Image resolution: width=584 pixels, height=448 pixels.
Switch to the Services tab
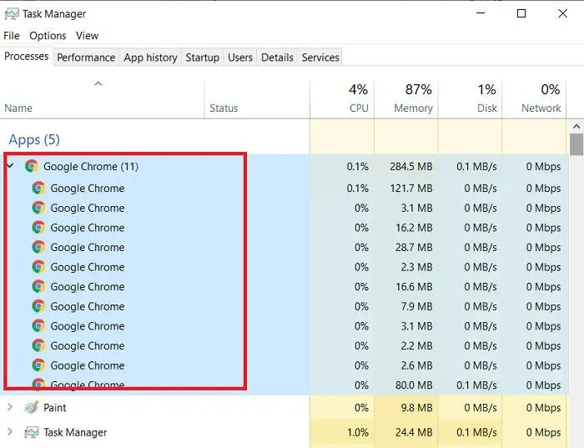tap(320, 58)
